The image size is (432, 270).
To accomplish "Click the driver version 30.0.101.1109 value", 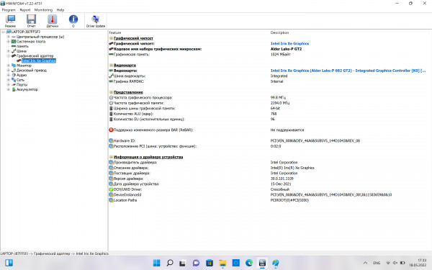I will (282, 179).
